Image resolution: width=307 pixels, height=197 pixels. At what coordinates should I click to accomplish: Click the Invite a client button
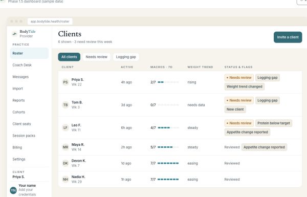[x=288, y=37]
